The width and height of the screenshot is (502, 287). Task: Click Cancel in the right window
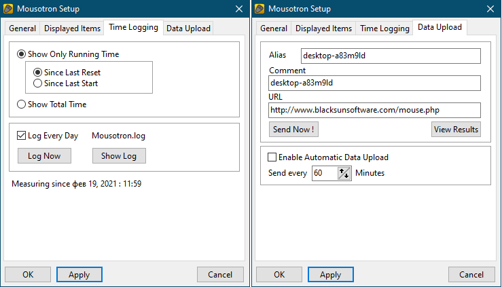471,275
